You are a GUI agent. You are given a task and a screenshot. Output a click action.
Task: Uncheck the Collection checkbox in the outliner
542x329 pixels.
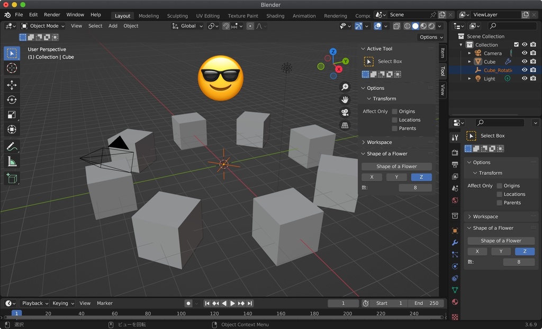coord(516,44)
